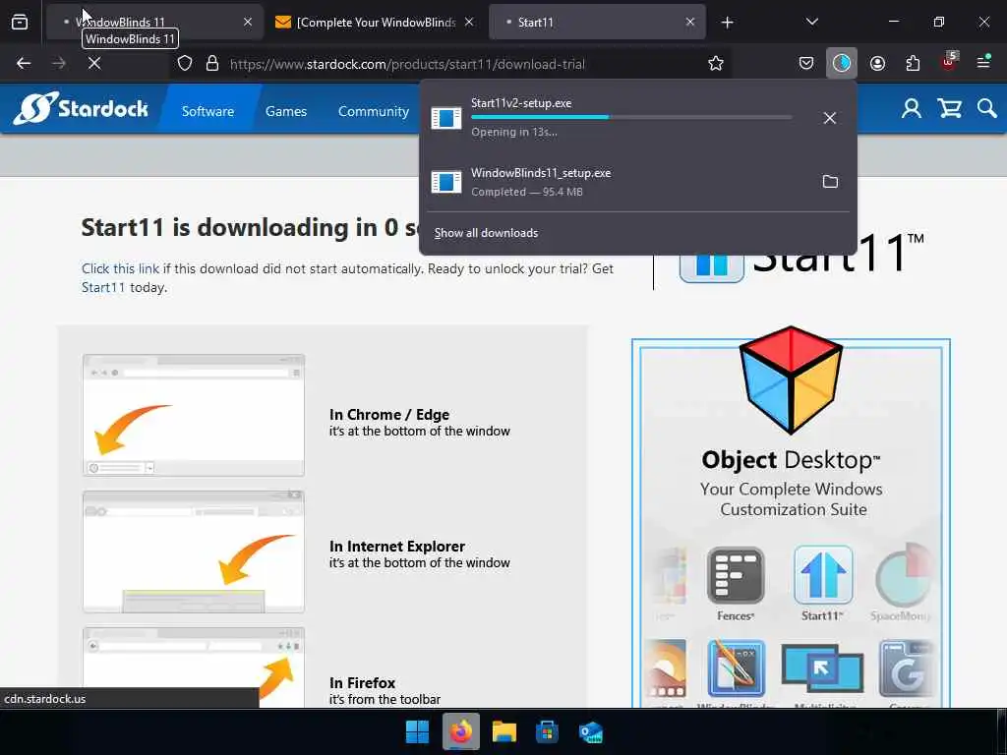
Task: Click the Internet Explorer instruction thumbnail
Action: (x=194, y=552)
